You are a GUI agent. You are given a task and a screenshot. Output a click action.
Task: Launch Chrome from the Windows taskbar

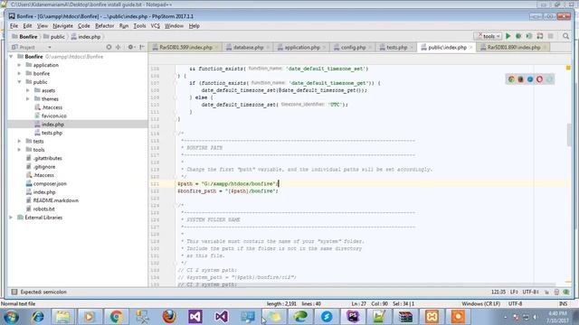pos(116,317)
